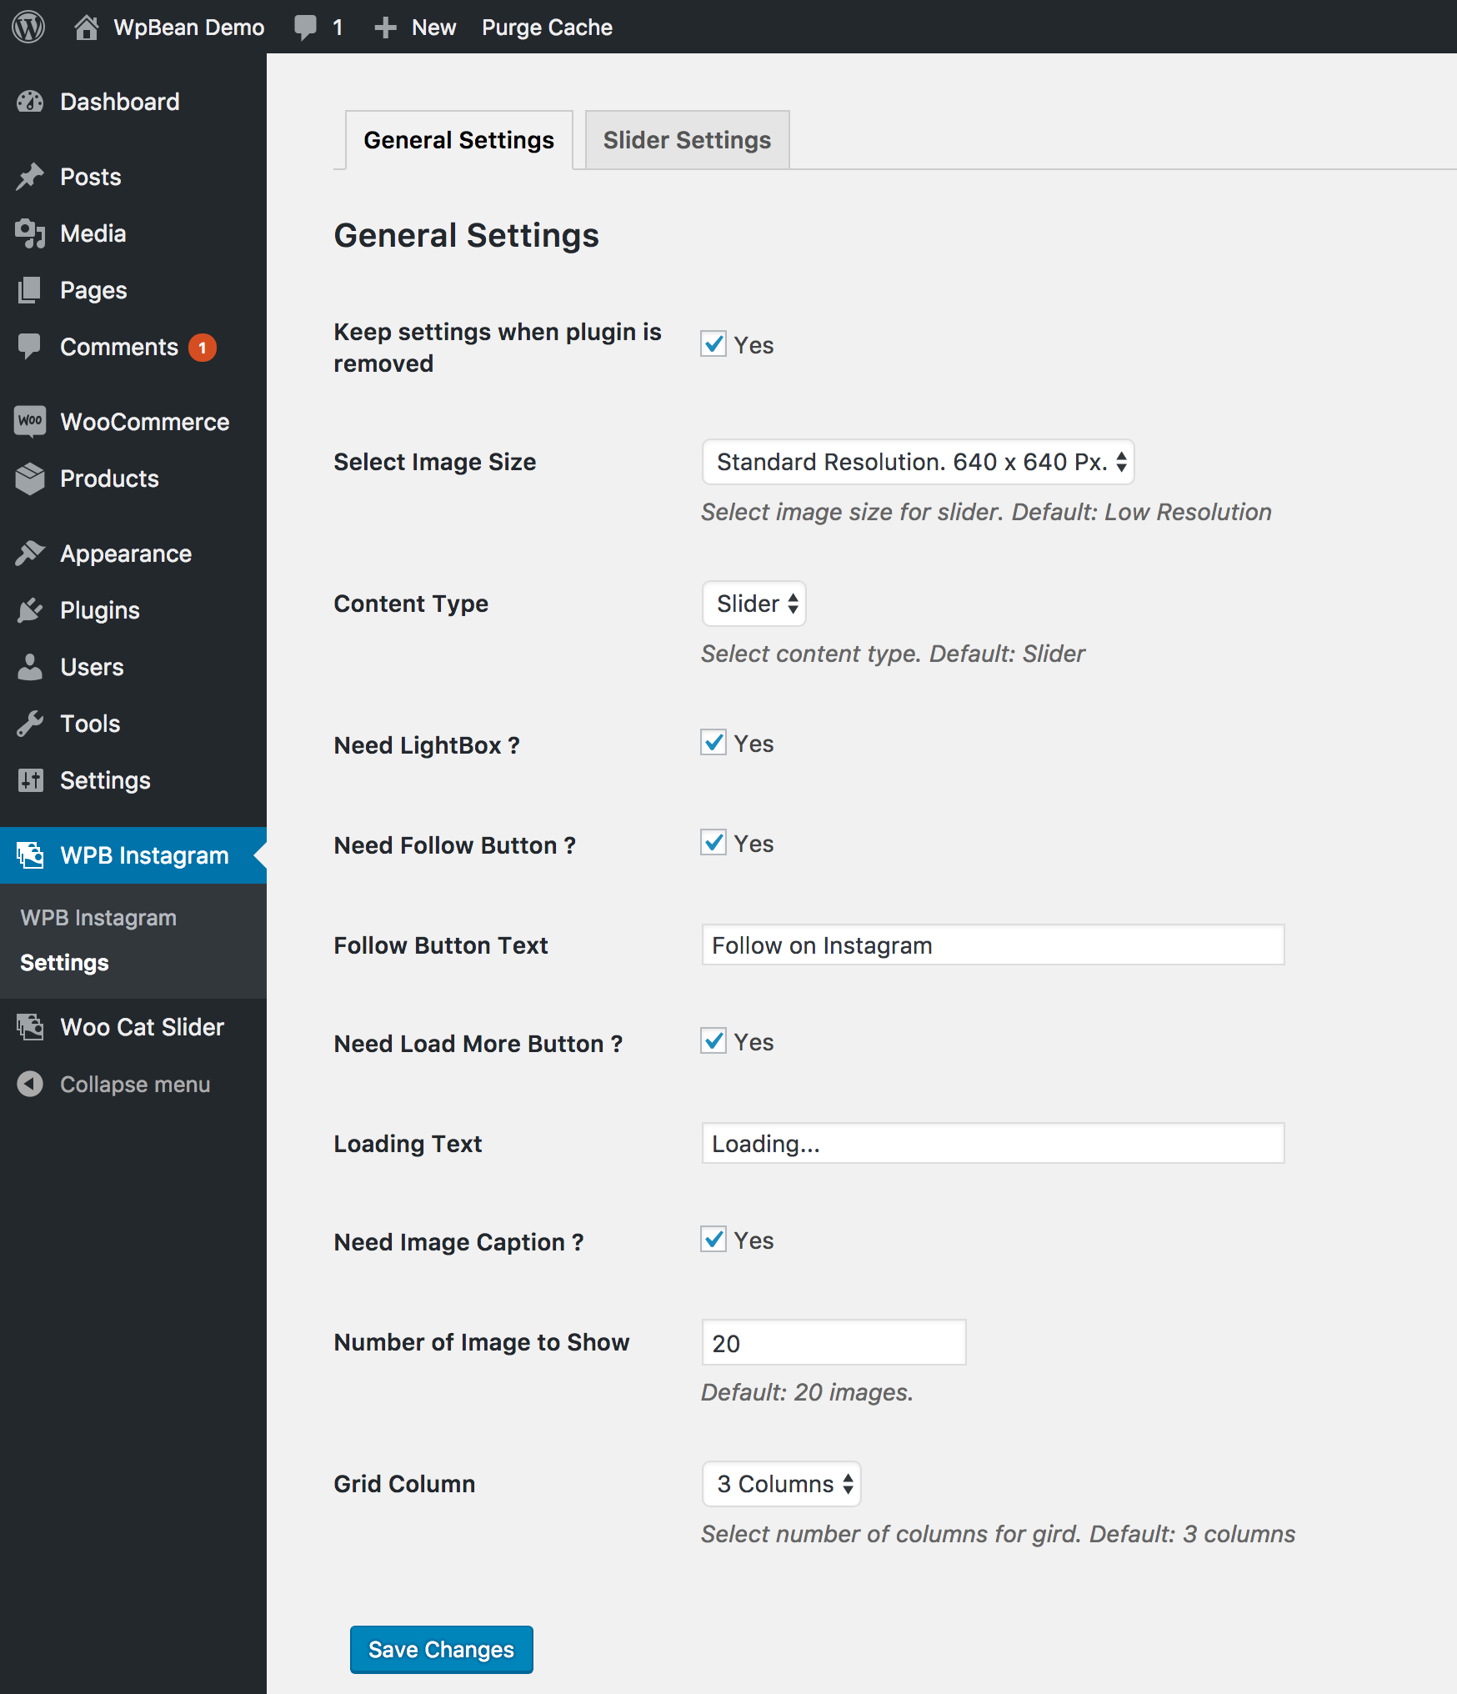Toggle the Need Image Caption checkbox
Screen dimensions: 1457x1694
tap(713, 1239)
